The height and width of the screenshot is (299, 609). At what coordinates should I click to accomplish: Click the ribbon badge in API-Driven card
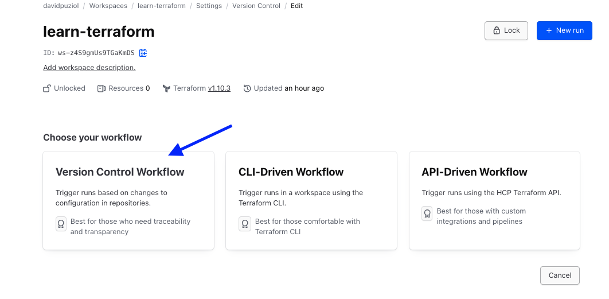pyautogui.click(x=427, y=213)
